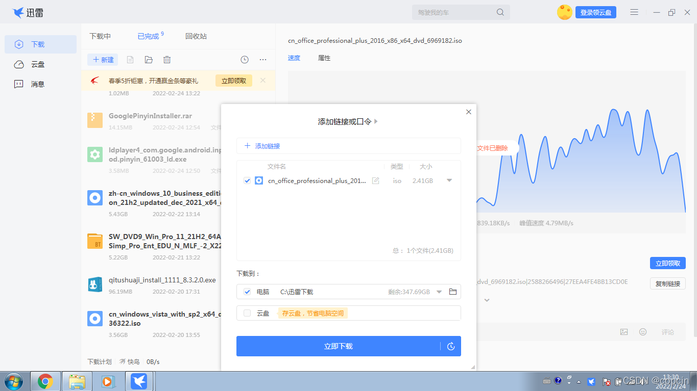The height and width of the screenshot is (391, 697).
Task: Open the hamburger main menu
Action: pyautogui.click(x=634, y=12)
